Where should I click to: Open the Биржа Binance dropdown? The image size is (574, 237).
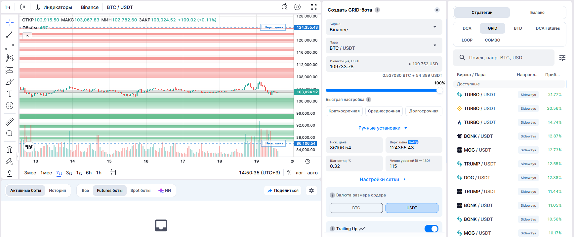tap(384, 27)
